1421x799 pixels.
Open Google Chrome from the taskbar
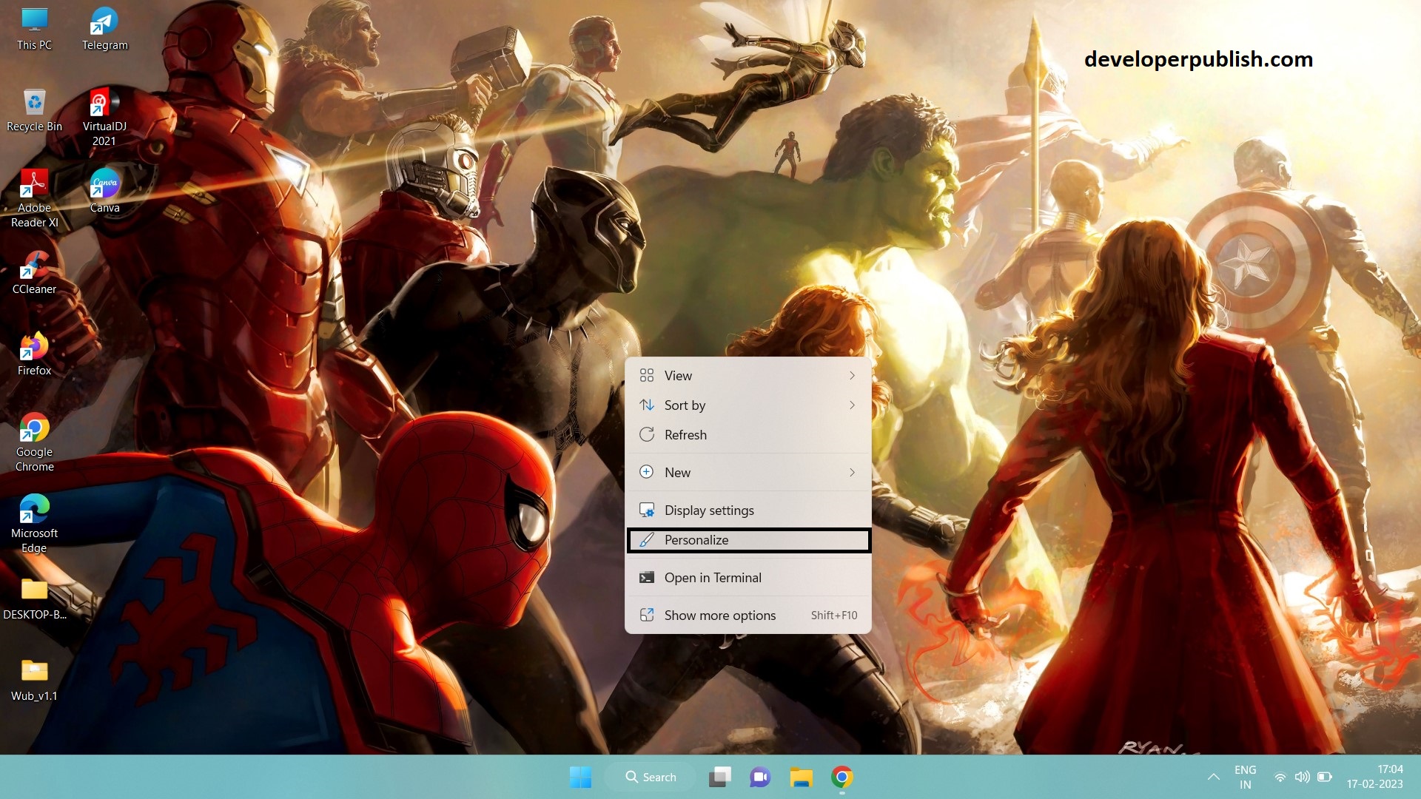coord(841,777)
